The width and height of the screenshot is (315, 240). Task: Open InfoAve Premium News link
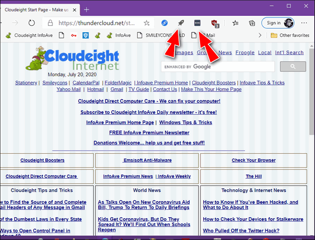coord(128,177)
